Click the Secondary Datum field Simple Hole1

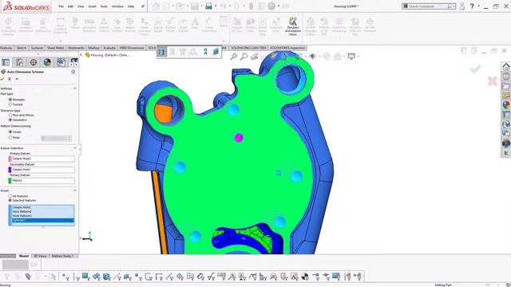[43, 170]
